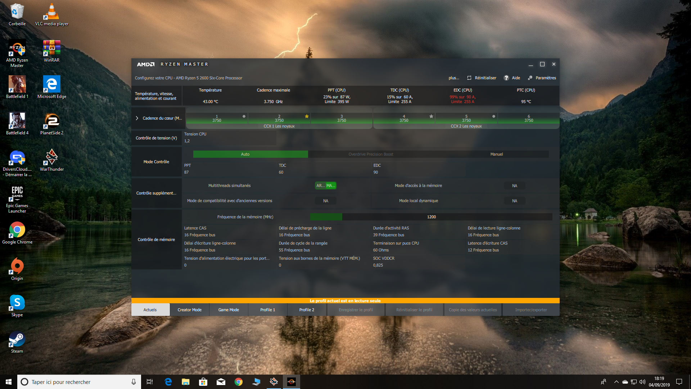The width and height of the screenshot is (691, 389).
Task: Click Copie des valeurs actuelles button
Action: (473, 310)
